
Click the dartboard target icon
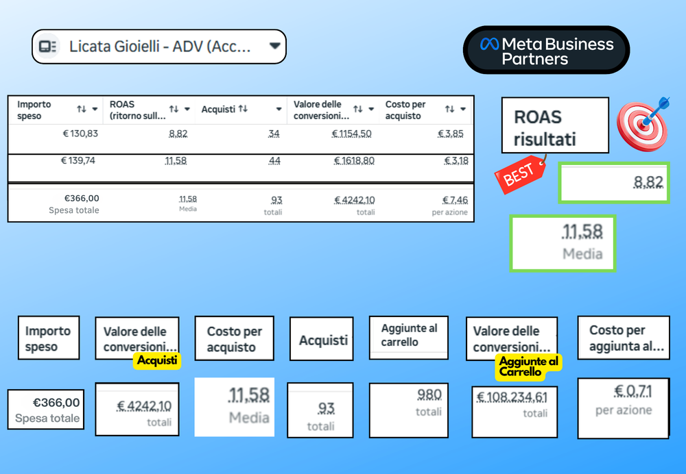click(643, 125)
